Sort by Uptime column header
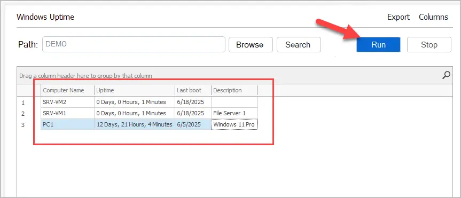461x198 pixels. [135, 90]
